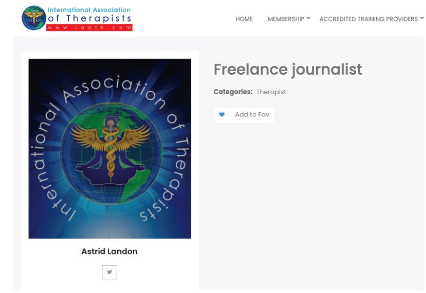Open Astrid Landon's profile picture
The width and height of the screenshot is (426, 293).
pos(110,149)
